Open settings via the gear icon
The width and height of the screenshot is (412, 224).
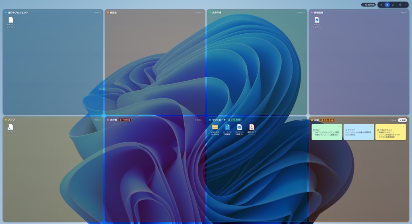400,5
